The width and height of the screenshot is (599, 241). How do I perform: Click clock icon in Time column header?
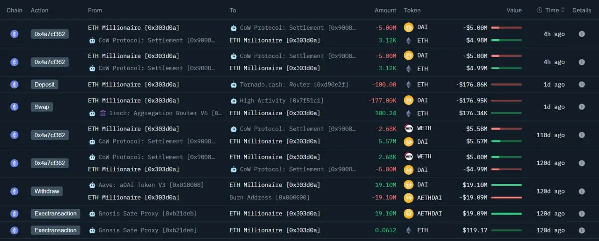[x=540, y=10]
